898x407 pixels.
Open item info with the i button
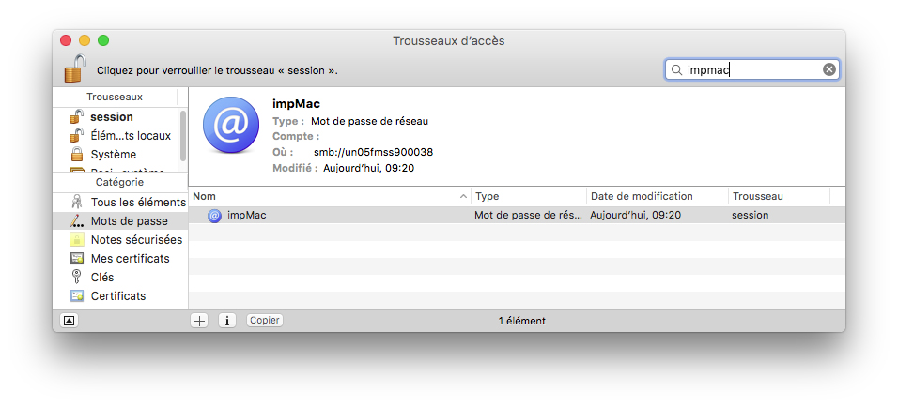(226, 321)
